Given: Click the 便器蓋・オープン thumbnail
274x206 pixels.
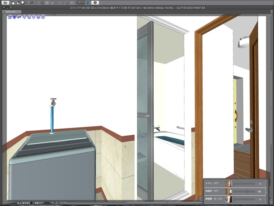Looking at the screenshot, I should 229,199.
